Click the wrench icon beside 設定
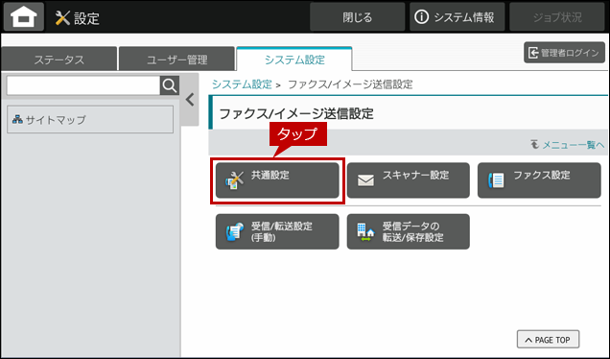This screenshot has width=610, height=359. [62, 18]
